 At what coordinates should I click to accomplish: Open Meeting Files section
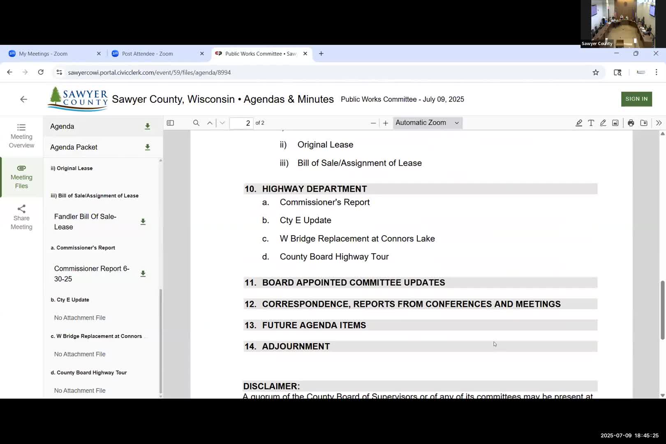tap(21, 177)
